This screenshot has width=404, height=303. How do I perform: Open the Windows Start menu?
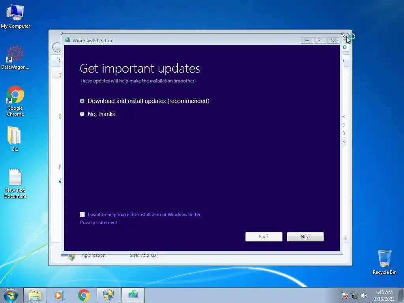[x=11, y=295]
